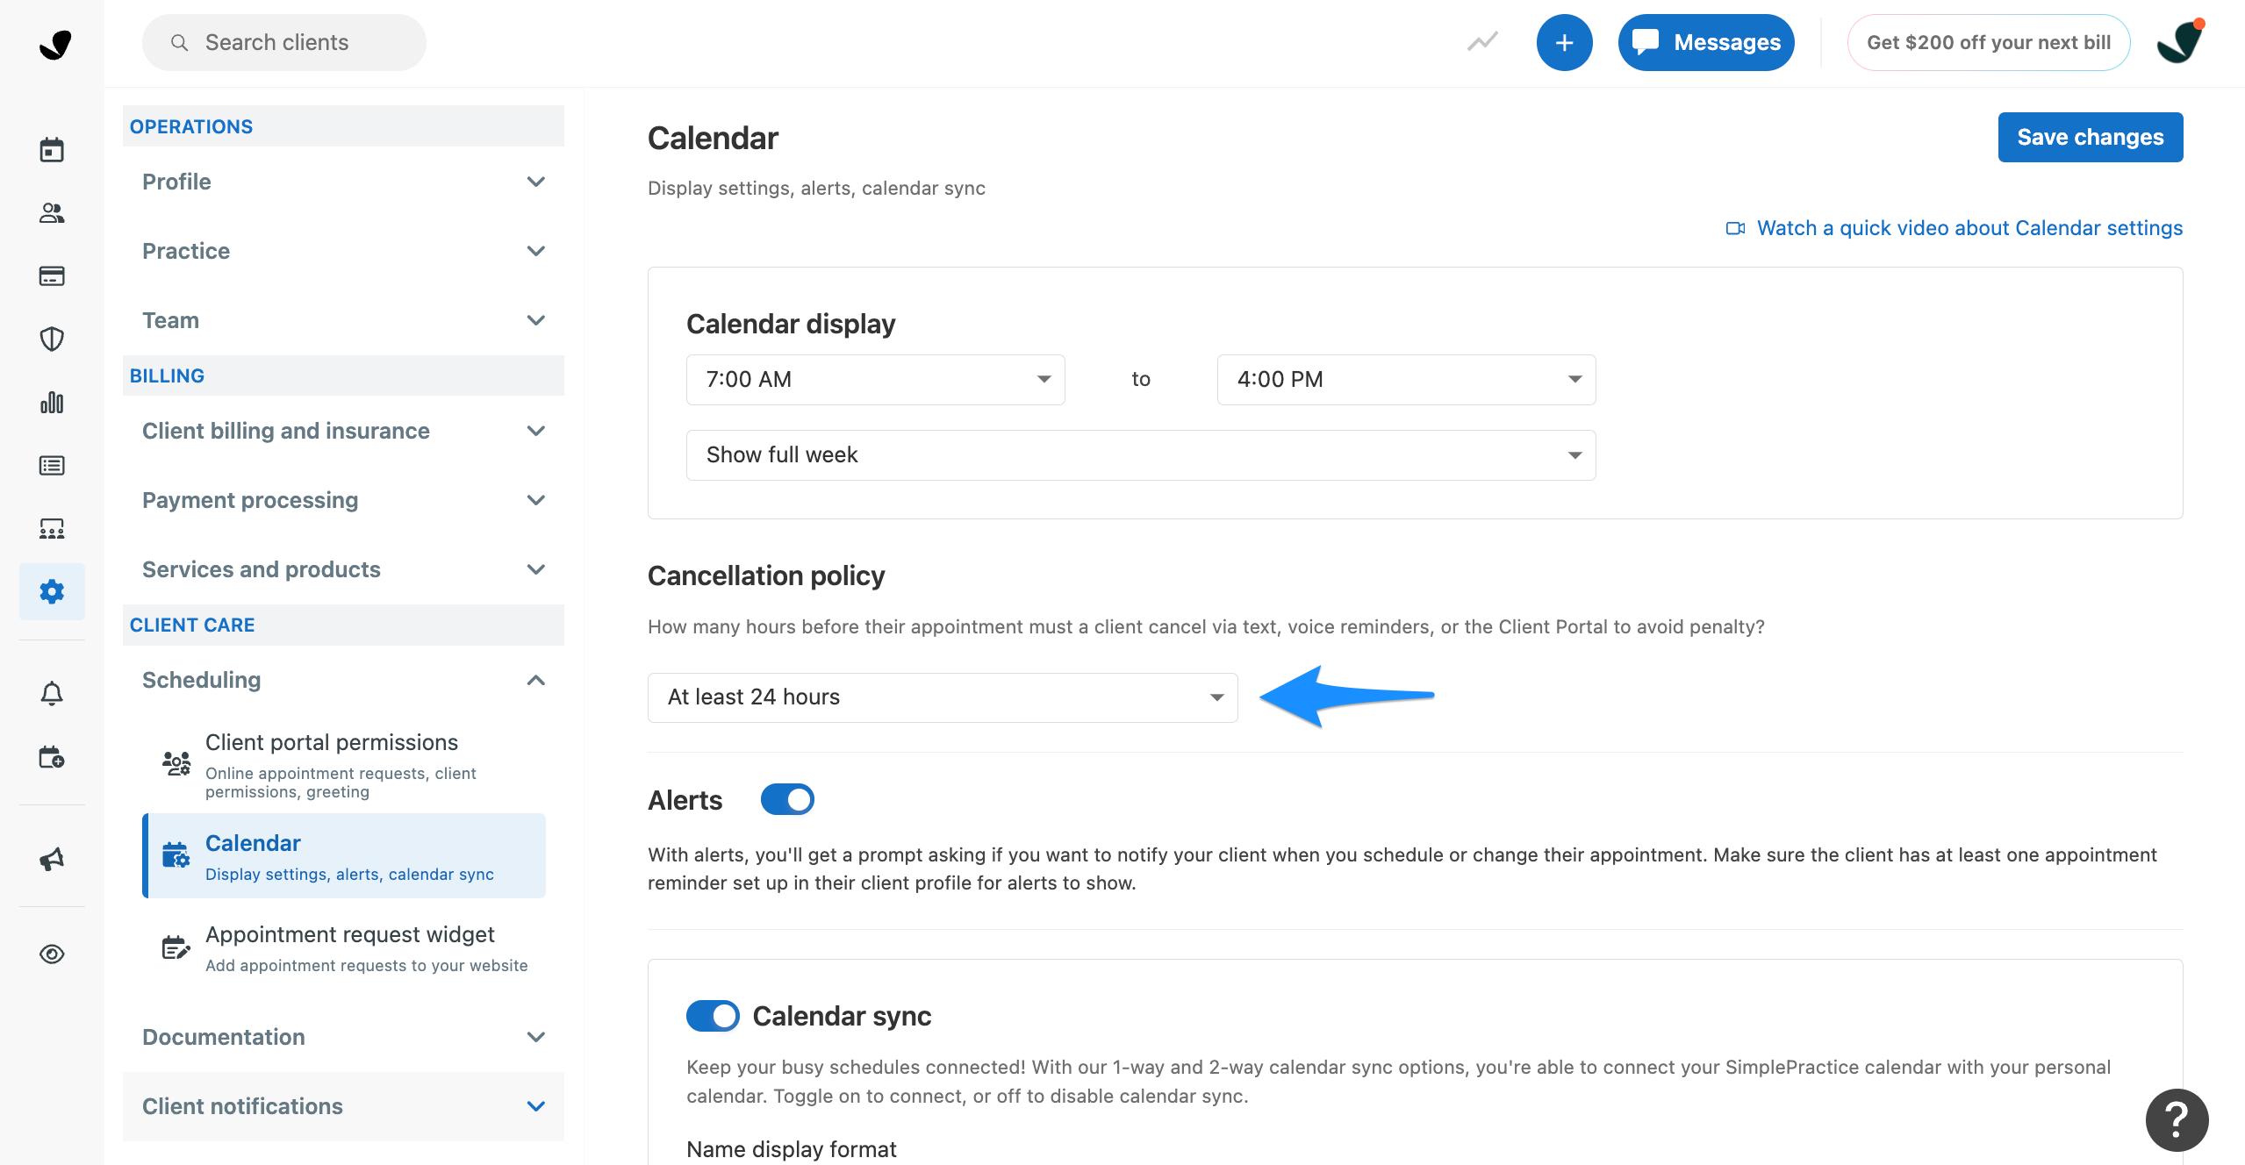Open the At least 24 hours dropdown
This screenshot has height=1165, width=2245.
click(x=943, y=697)
